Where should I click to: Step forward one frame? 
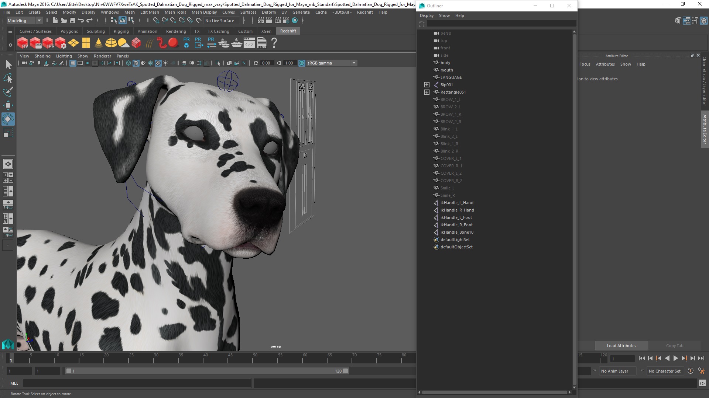(693, 358)
